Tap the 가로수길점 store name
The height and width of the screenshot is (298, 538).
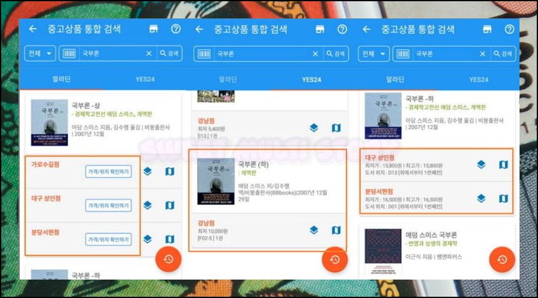pyautogui.click(x=46, y=165)
